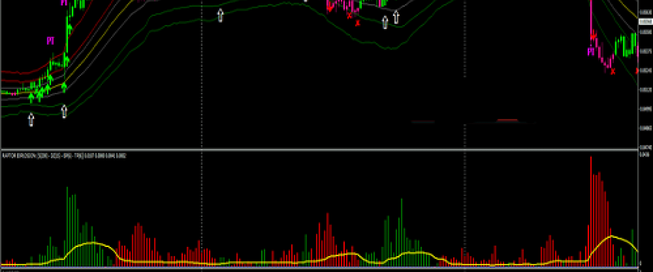
Task: Select the short red horizontal line on the chart
Action: pyautogui.click(x=507, y=120)
